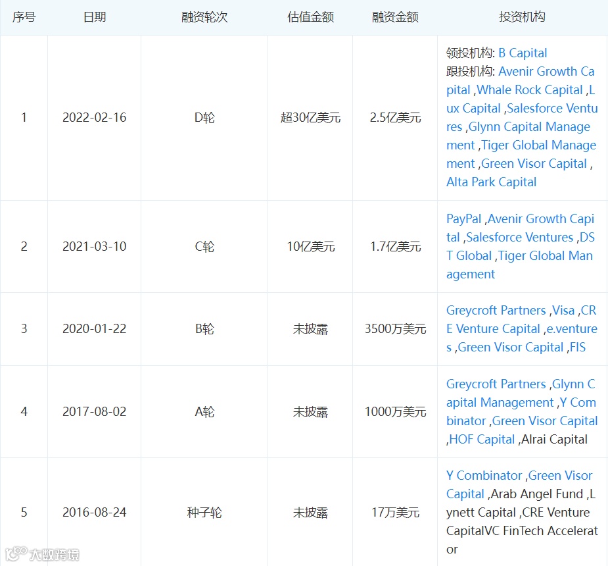Screen dimensions: 608x566
Task: Select the date 2022-02-16
Action: tap(95, 118)
